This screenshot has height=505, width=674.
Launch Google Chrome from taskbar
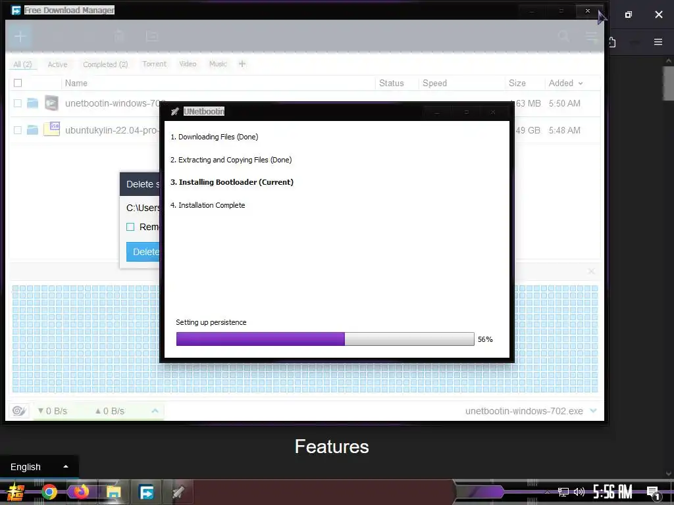point(49,492)
